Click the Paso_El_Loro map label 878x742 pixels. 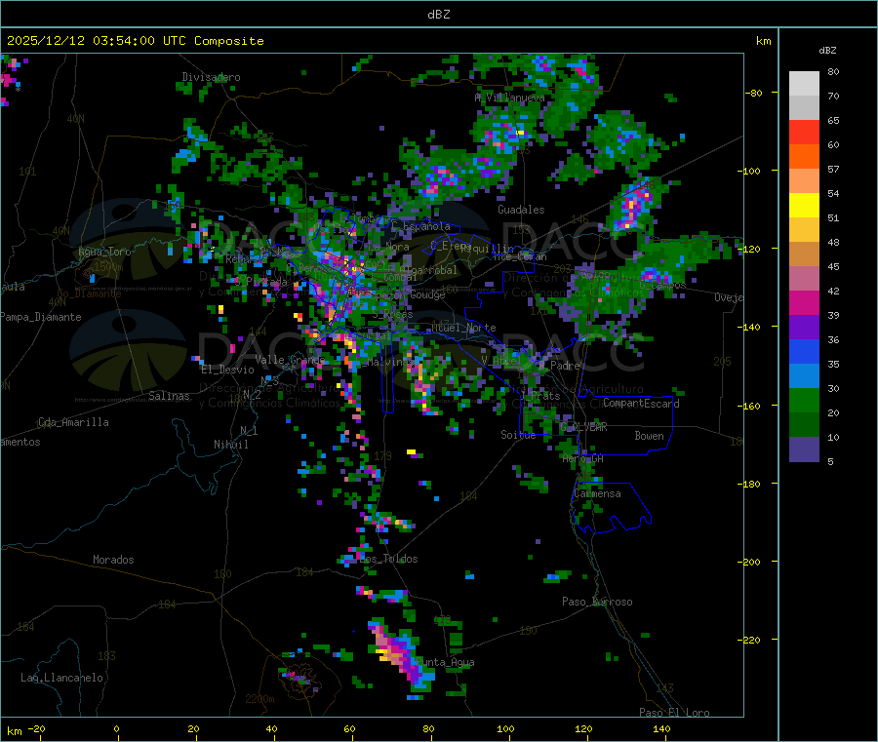(675, 713)
